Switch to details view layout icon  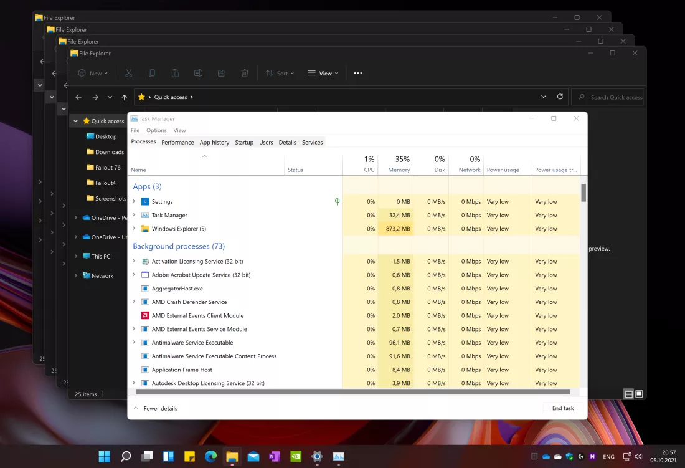click(628, 394)
